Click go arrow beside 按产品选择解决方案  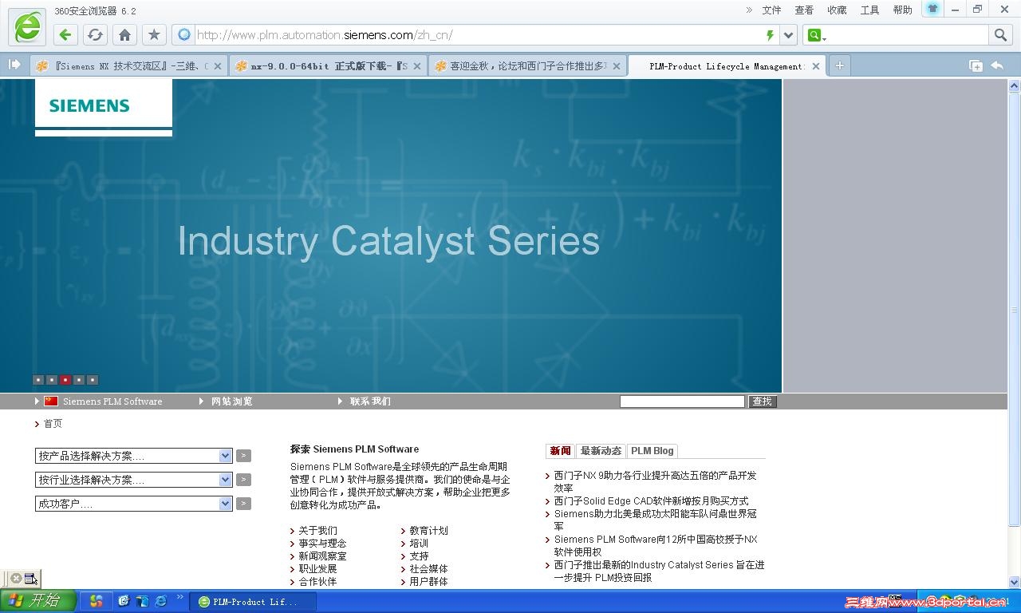click(244, 456)
